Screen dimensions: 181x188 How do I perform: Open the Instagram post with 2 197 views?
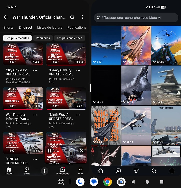point(106,45)
